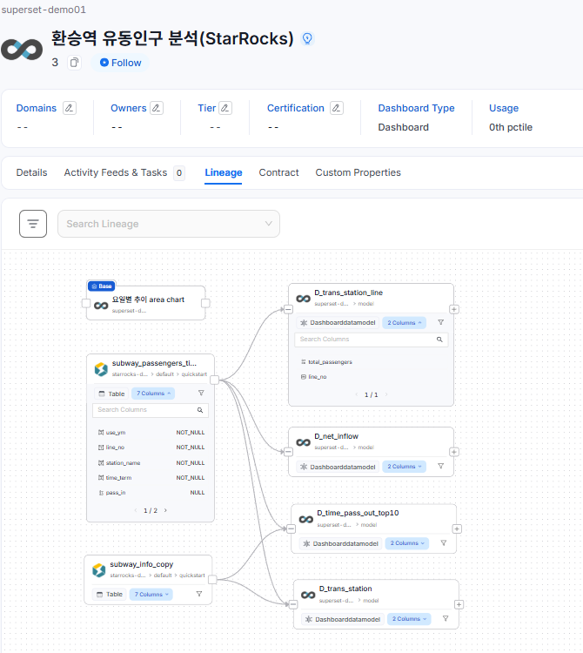The image size is (583, 653).
Task: Expand downstream plus of D_trans_station
Action: tap(459, 605)
